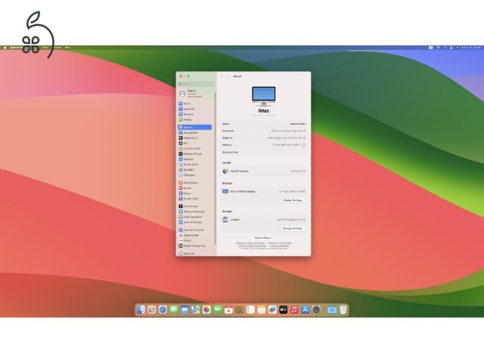
Task: Open the Software Licence Agreement link
Action: pyautogui.click(x=250, y=243)
